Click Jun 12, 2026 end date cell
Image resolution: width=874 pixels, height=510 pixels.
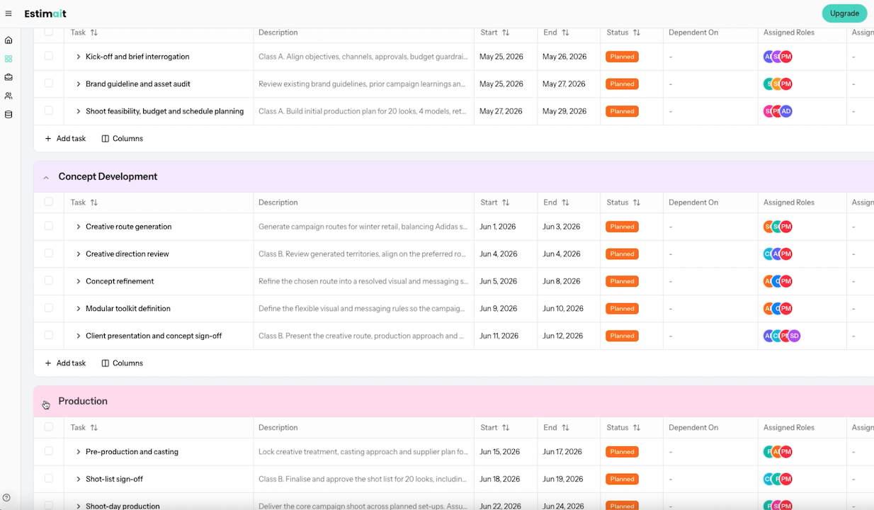pos(569,336)
